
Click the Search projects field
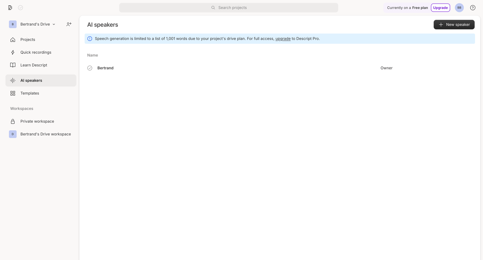tap(229, 8)
